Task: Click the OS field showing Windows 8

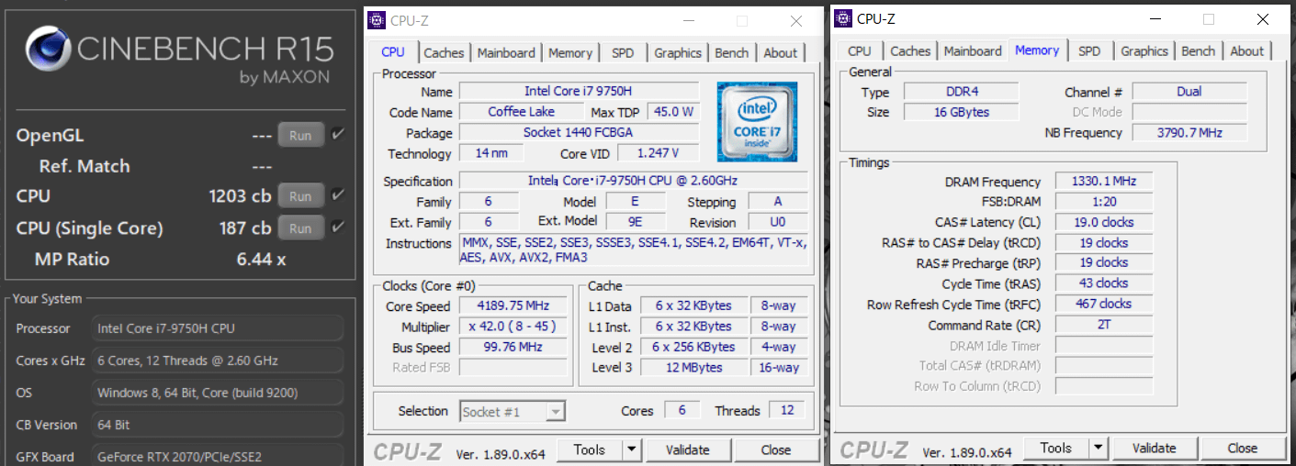Action: [220, 393]
